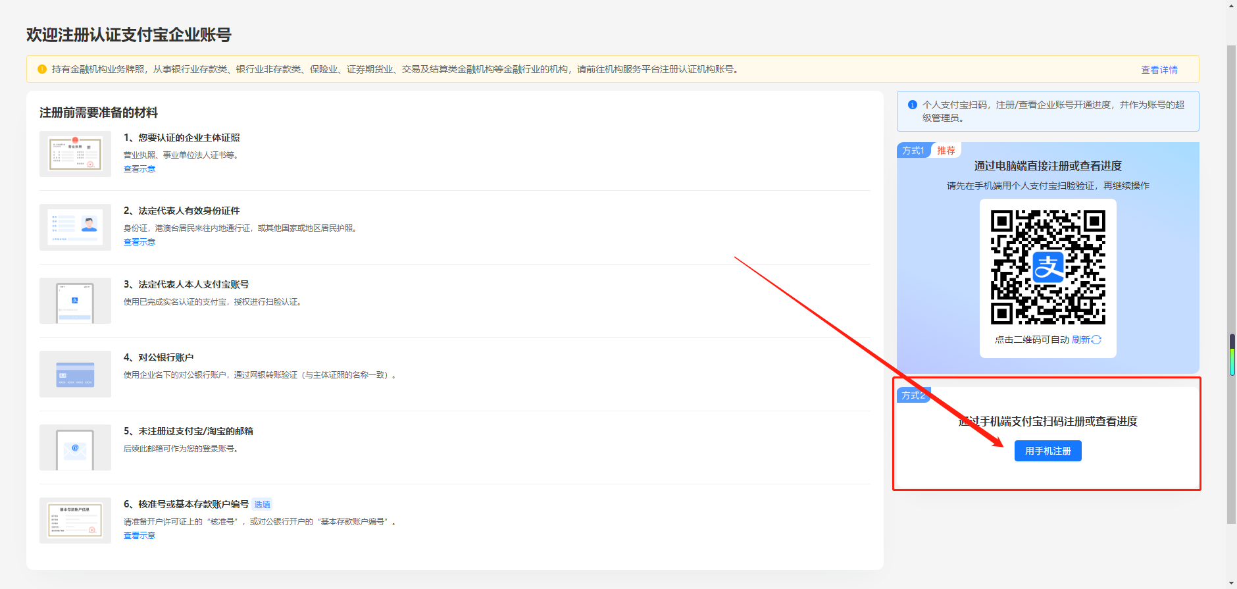Open 查看详情 link in yellow banner

tap(1159, 70)
